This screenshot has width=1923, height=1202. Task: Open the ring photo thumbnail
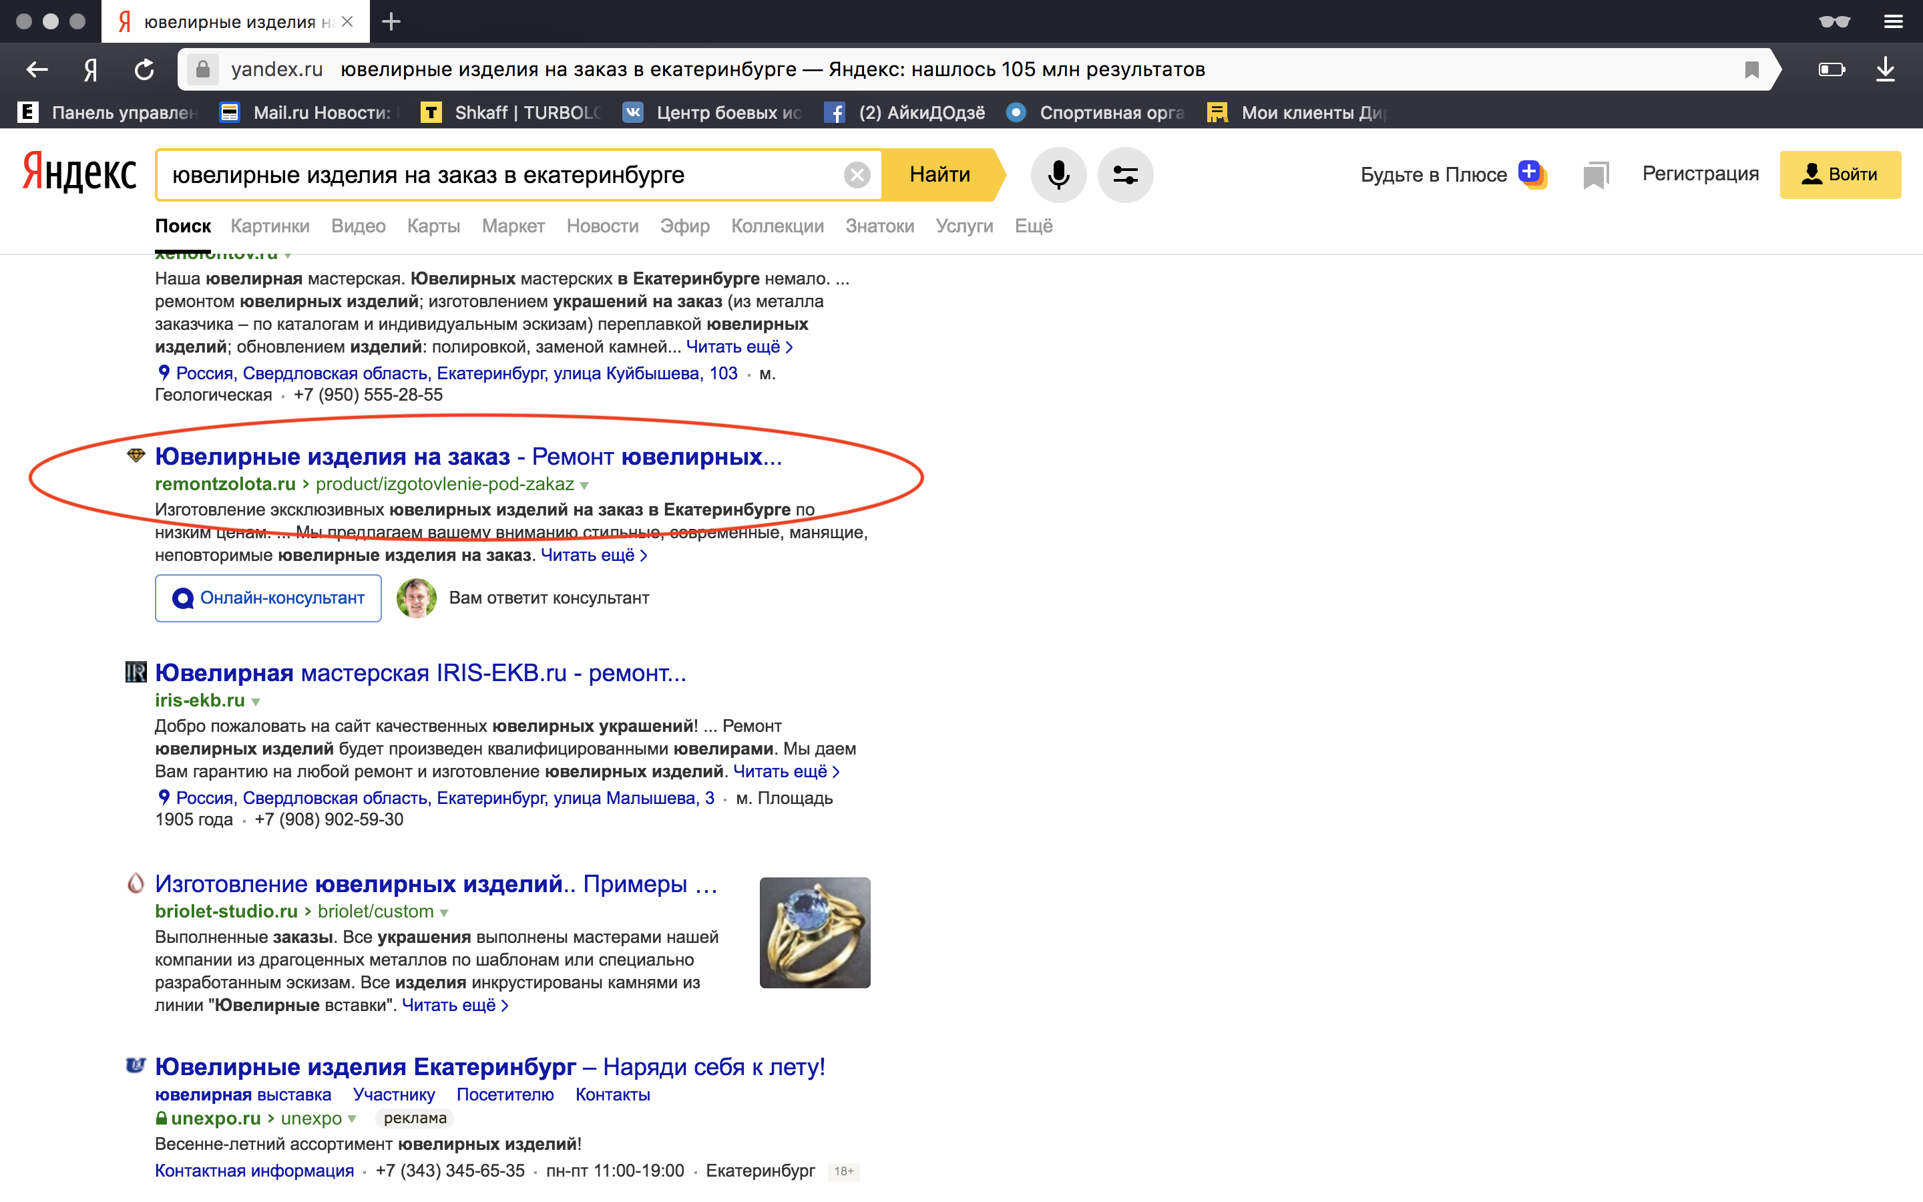[815, 932]
